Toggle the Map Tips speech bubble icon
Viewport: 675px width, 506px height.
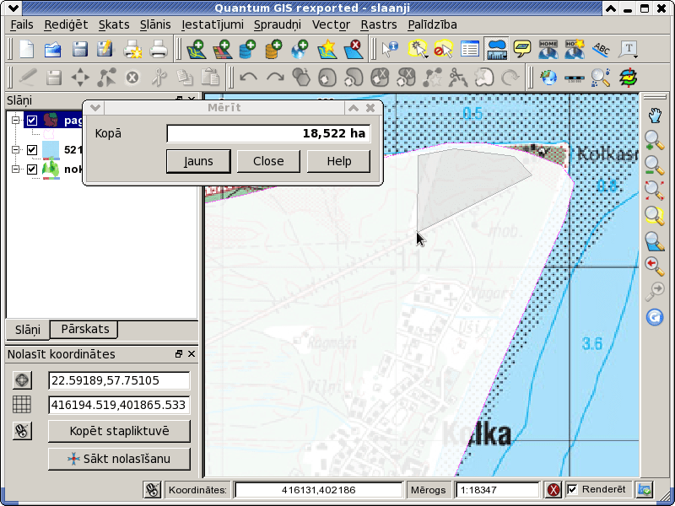(522, 49)
